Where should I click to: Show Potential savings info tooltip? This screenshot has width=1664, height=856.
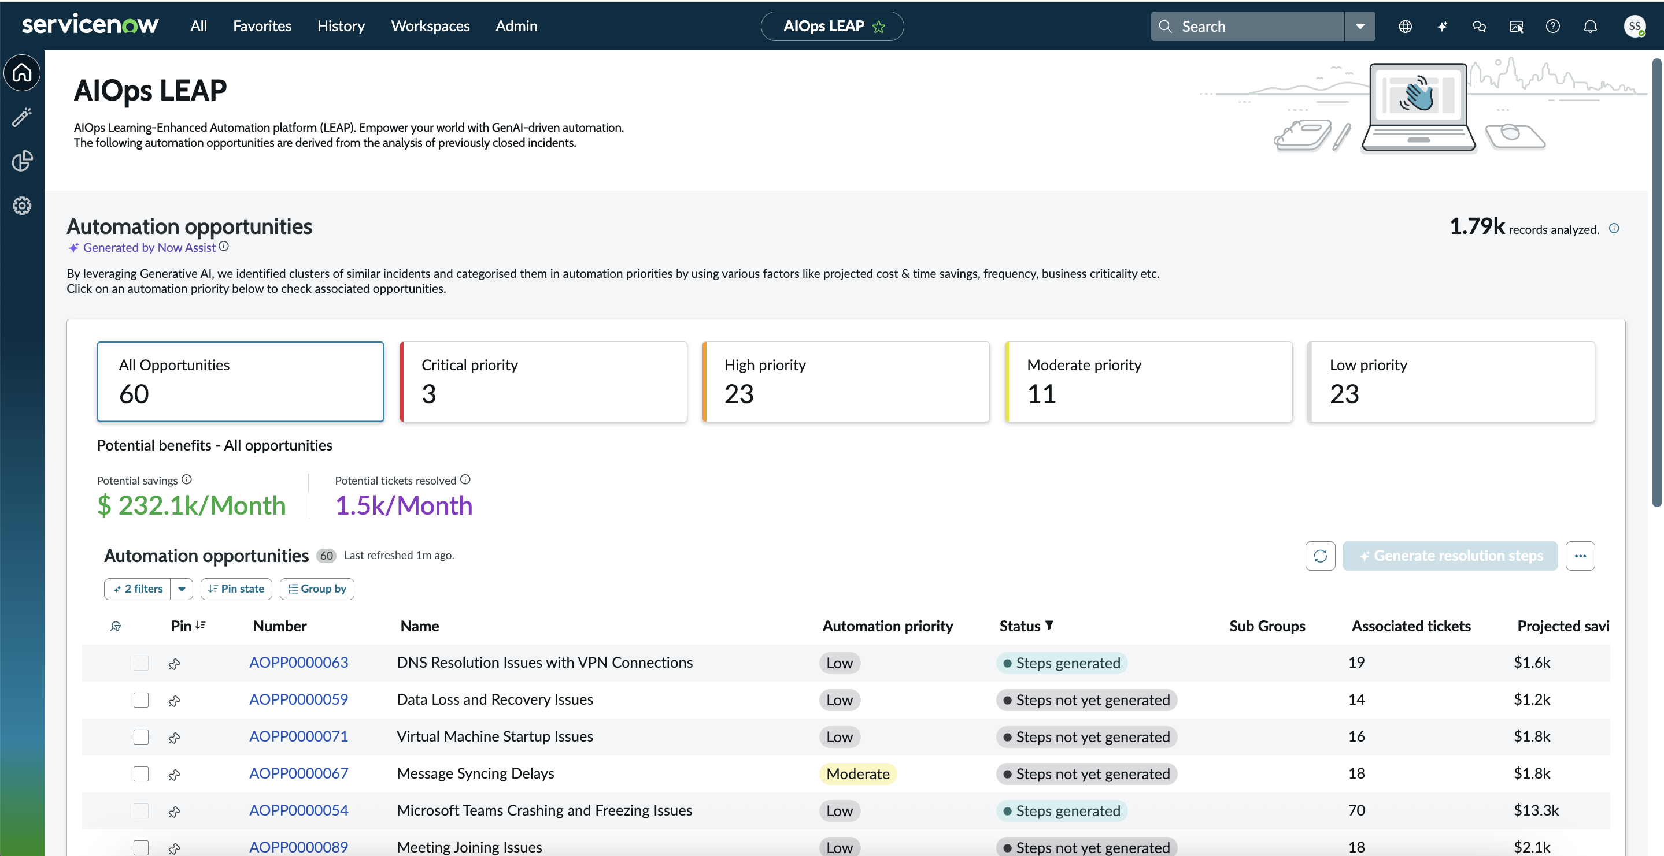pyautogui.click(x=187, y=479)
